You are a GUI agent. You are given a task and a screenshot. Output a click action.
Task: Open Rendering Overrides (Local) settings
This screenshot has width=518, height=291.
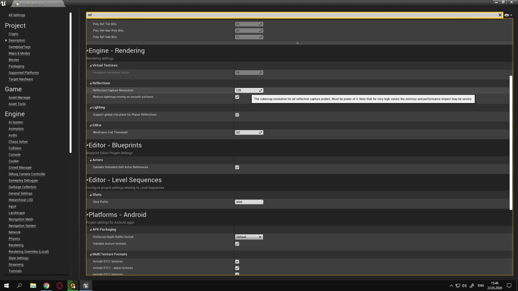click(29, 252)
